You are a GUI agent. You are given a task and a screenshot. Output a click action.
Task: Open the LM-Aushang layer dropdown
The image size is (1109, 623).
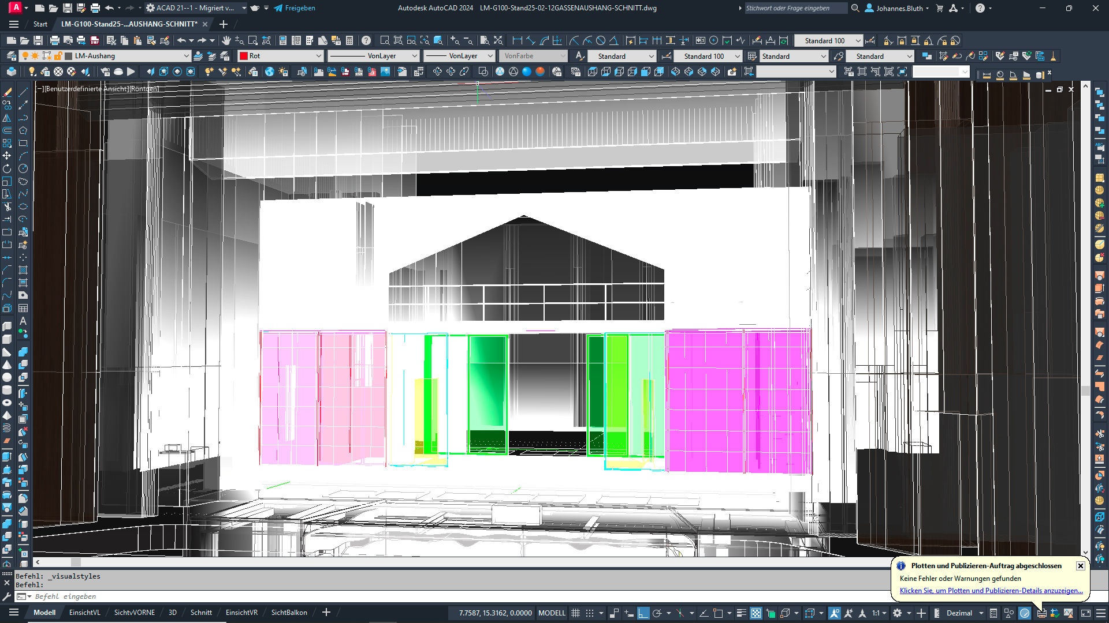pyautogui.click(x=186, y=56)
